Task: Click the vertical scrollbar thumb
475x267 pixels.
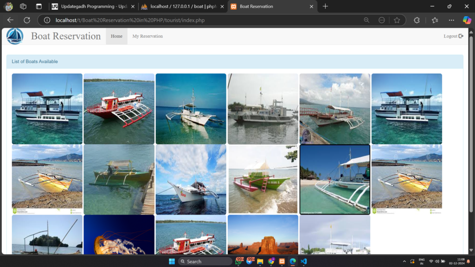Action: [x=471, y=123]
